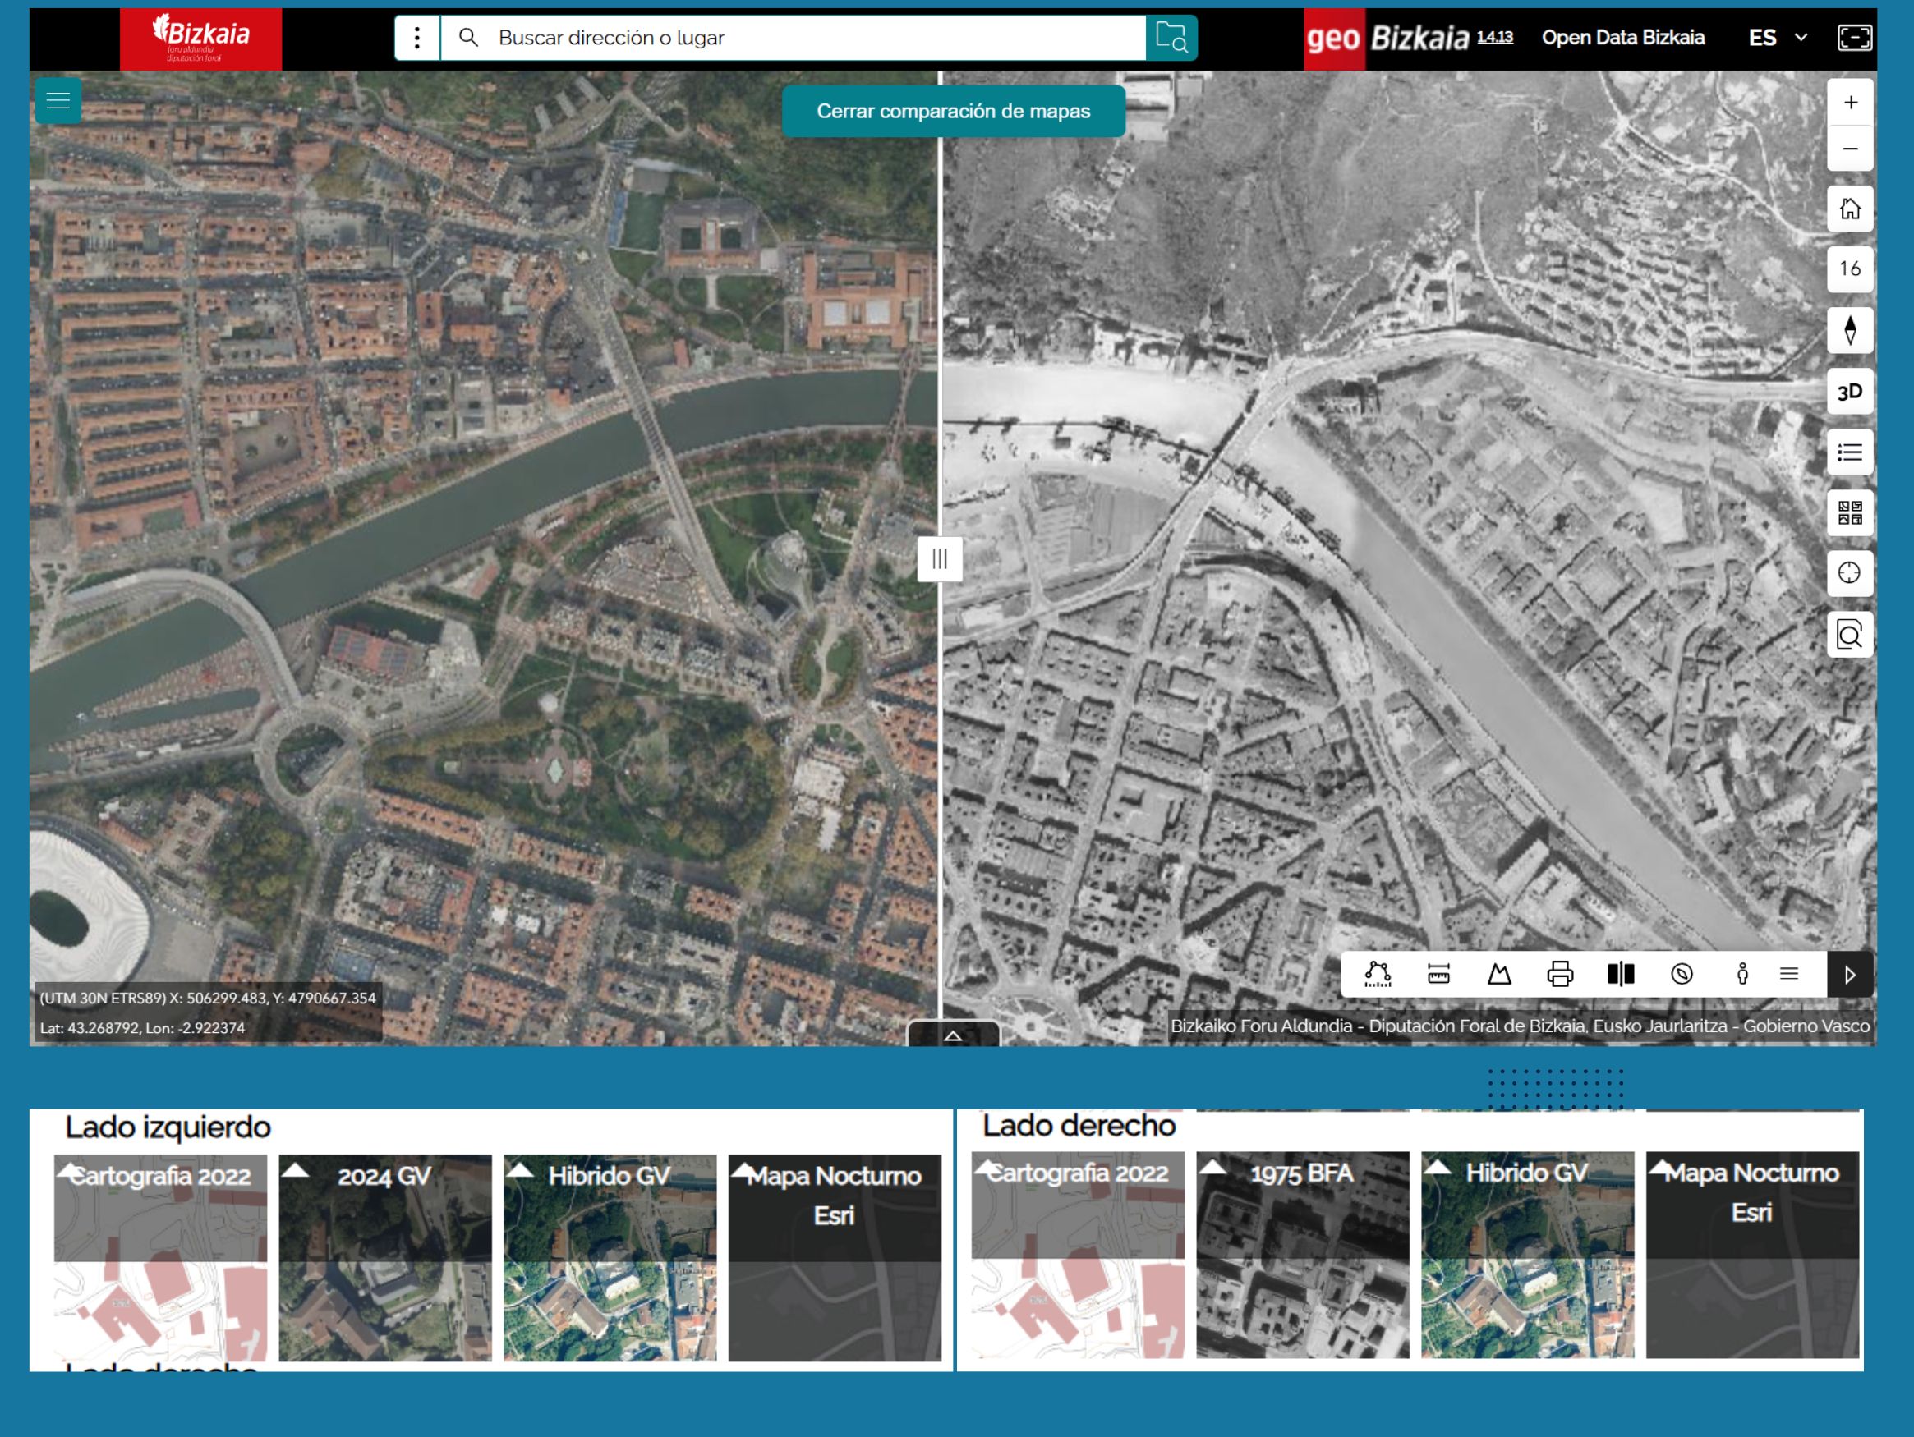Click the street view person icon
Viewport: 1914px width, 1437px height.
coord(1741,974)
